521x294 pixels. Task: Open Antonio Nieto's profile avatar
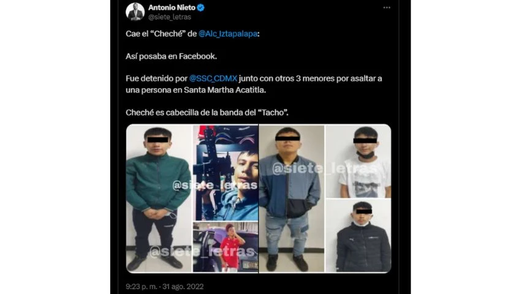(x=135, y=12)
